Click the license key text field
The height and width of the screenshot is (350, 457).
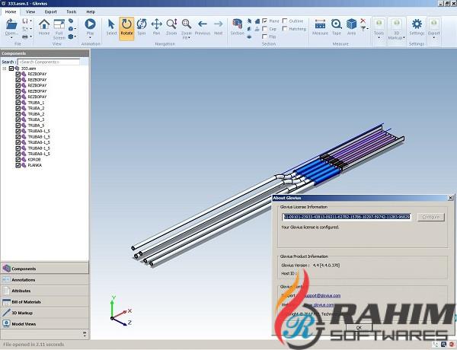(347, 217)
